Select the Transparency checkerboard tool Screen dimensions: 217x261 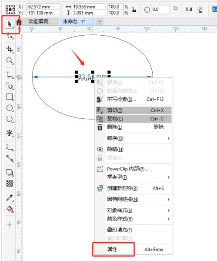click(x=10, y=184)
